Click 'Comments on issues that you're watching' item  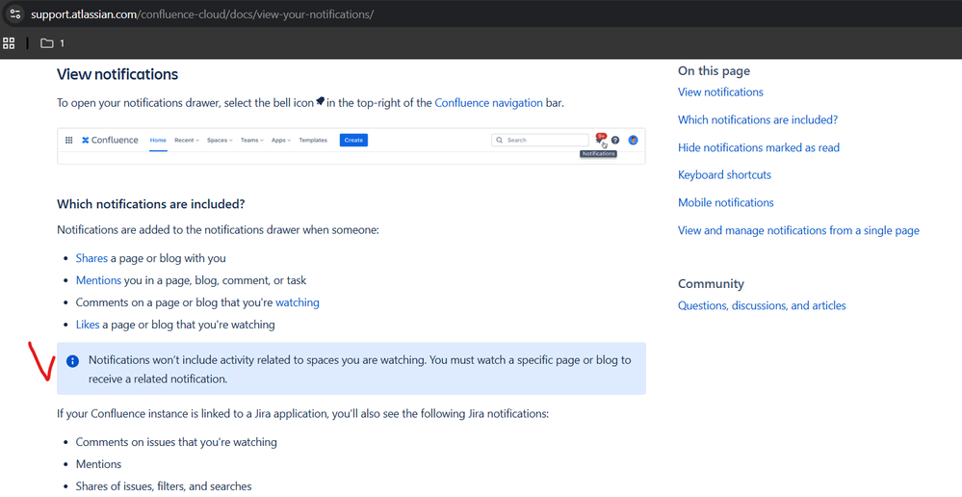(x=176, y=442)
